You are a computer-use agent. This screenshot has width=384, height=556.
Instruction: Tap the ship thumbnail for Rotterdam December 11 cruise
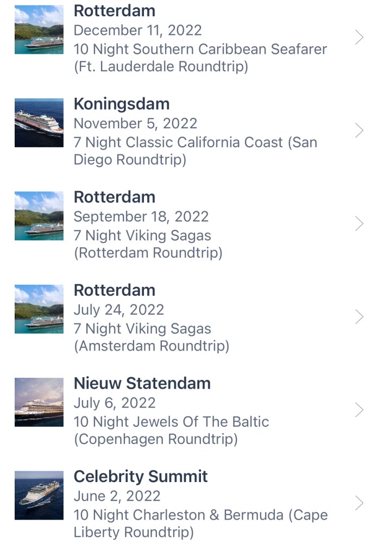[39, 30]
